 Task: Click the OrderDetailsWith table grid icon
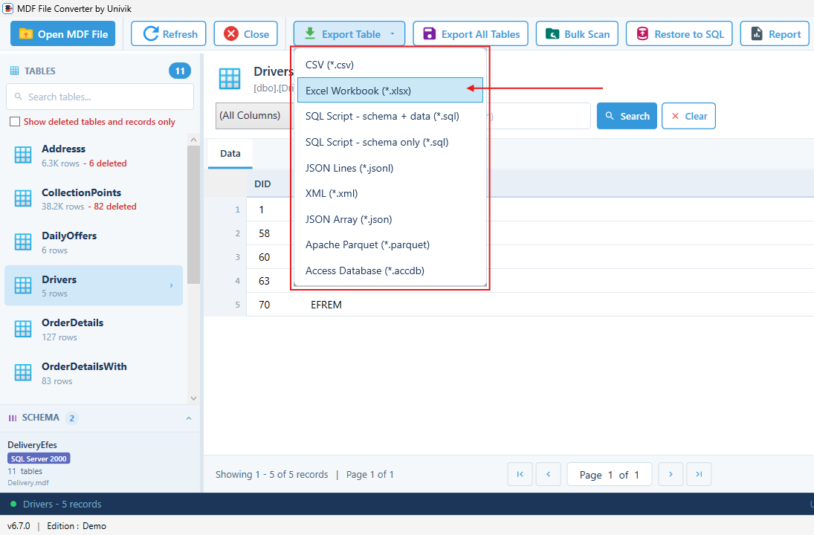(23, 372)
